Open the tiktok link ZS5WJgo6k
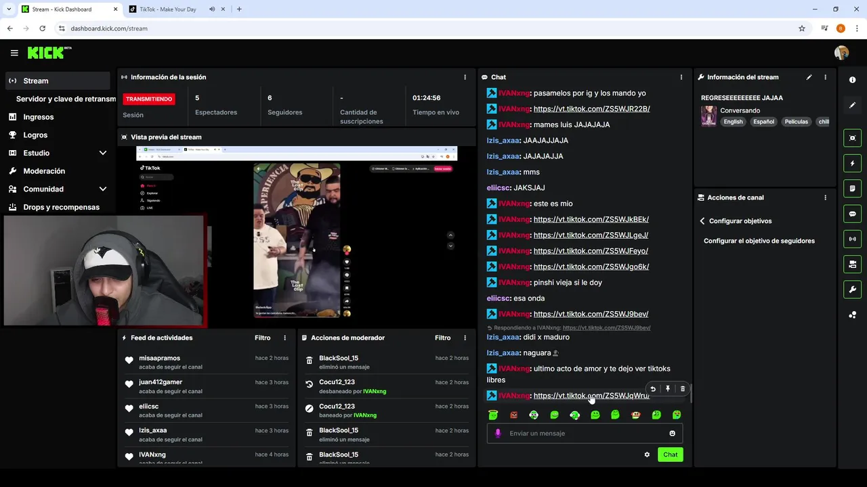This screenshot has height=487, width=867. pos(591,266)
